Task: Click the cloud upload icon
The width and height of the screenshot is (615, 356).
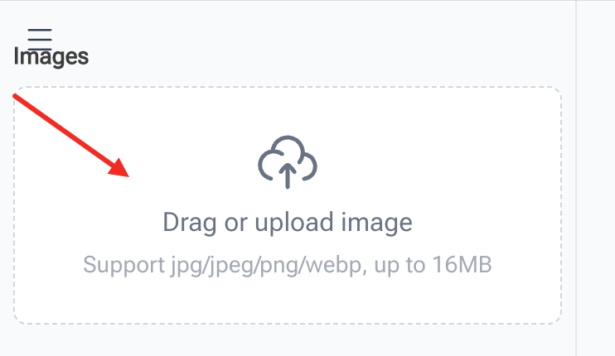Action: 288,161
